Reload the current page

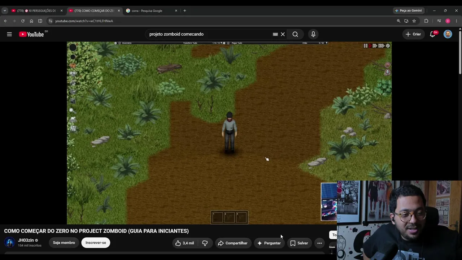tap(23, 21)
